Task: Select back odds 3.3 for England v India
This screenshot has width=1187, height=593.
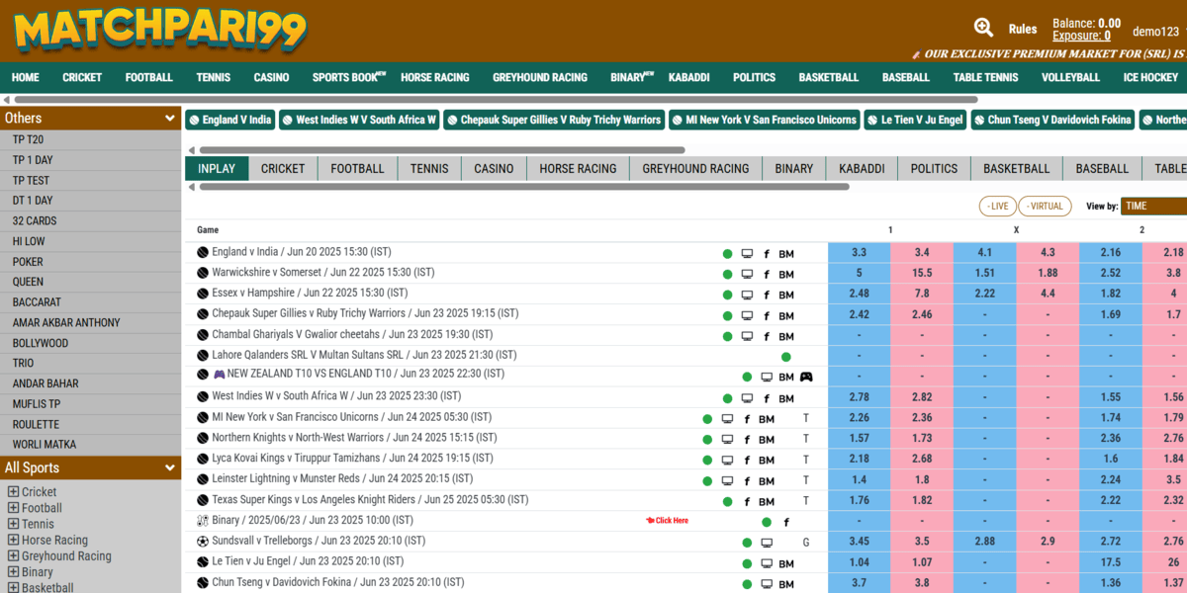Action: point(859,253)
